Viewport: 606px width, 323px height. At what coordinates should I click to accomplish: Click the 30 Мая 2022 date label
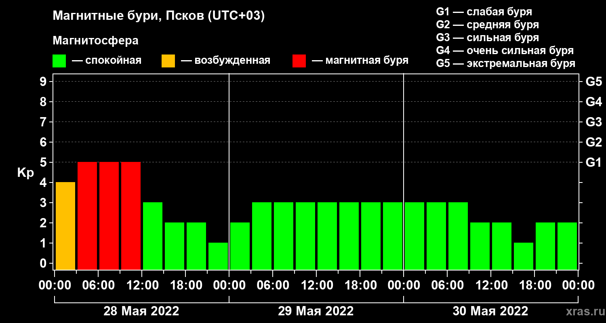point(490,311)
